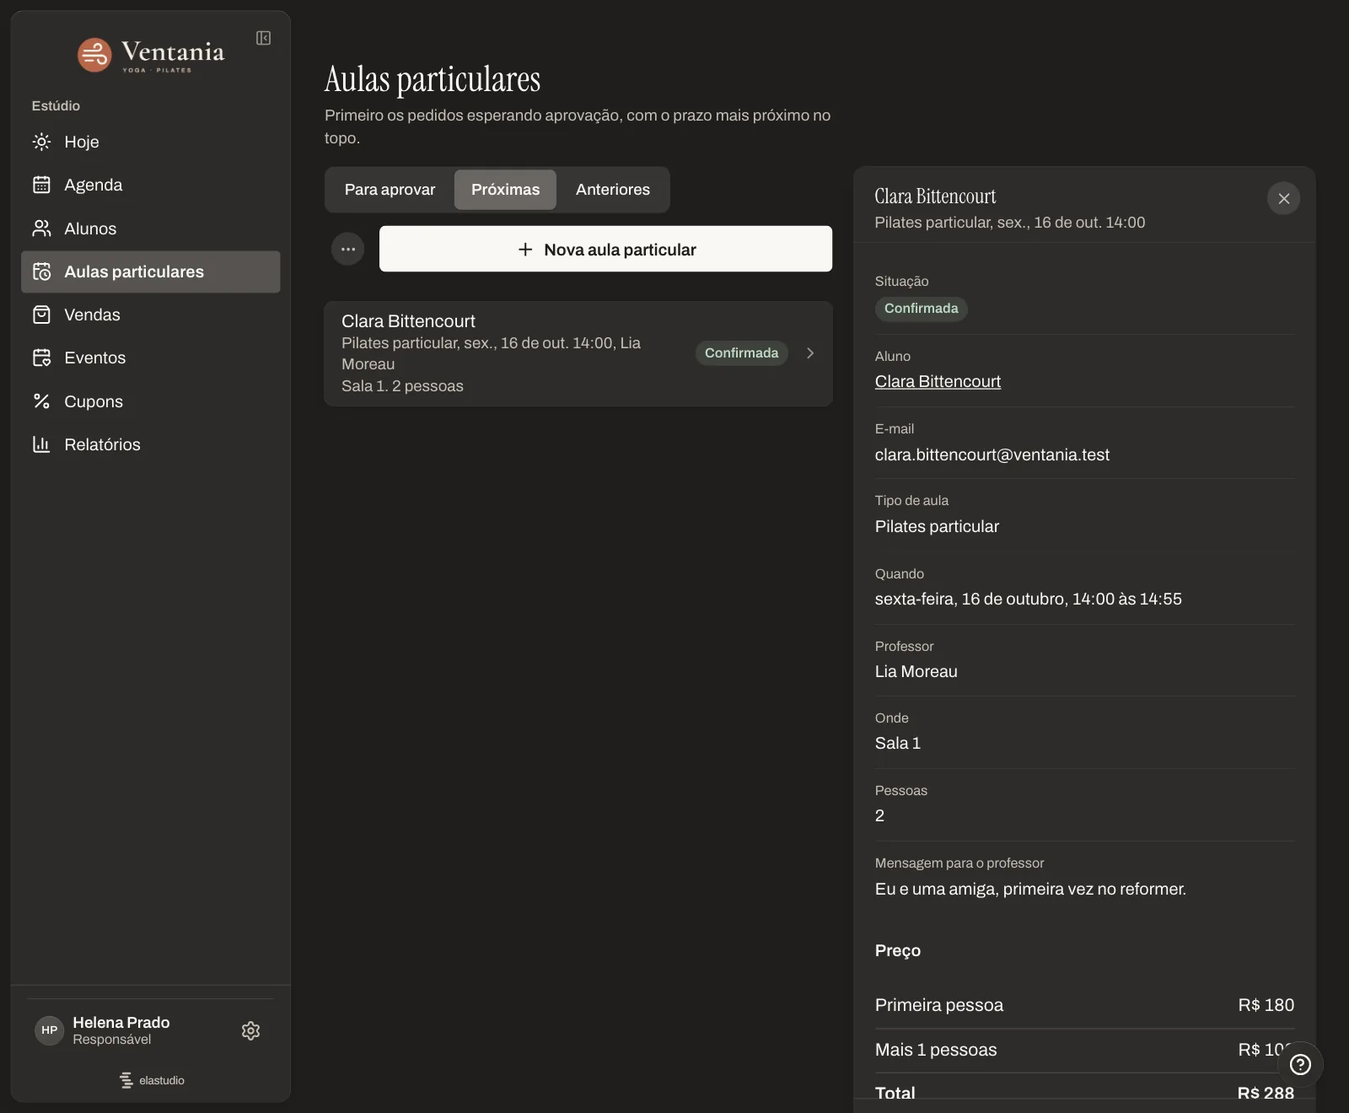Screen dimensions: 1349x1113
Task: Click the R$ 180 first person price
Action: point(1266,1005)
